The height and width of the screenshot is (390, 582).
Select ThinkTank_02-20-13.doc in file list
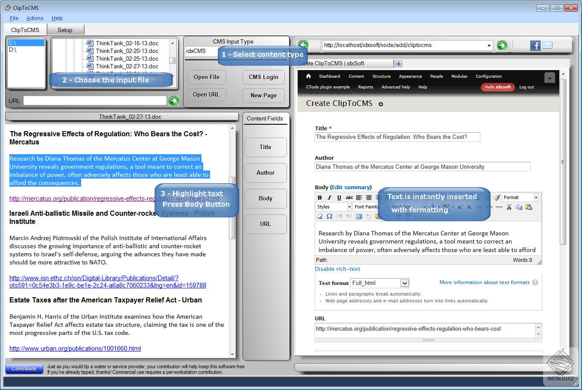[127, 51]
